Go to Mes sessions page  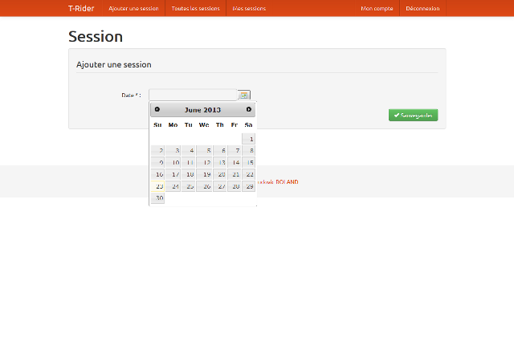(x=249, y=8)
